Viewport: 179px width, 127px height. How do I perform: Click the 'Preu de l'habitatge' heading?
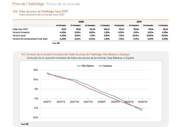point(28,4)
